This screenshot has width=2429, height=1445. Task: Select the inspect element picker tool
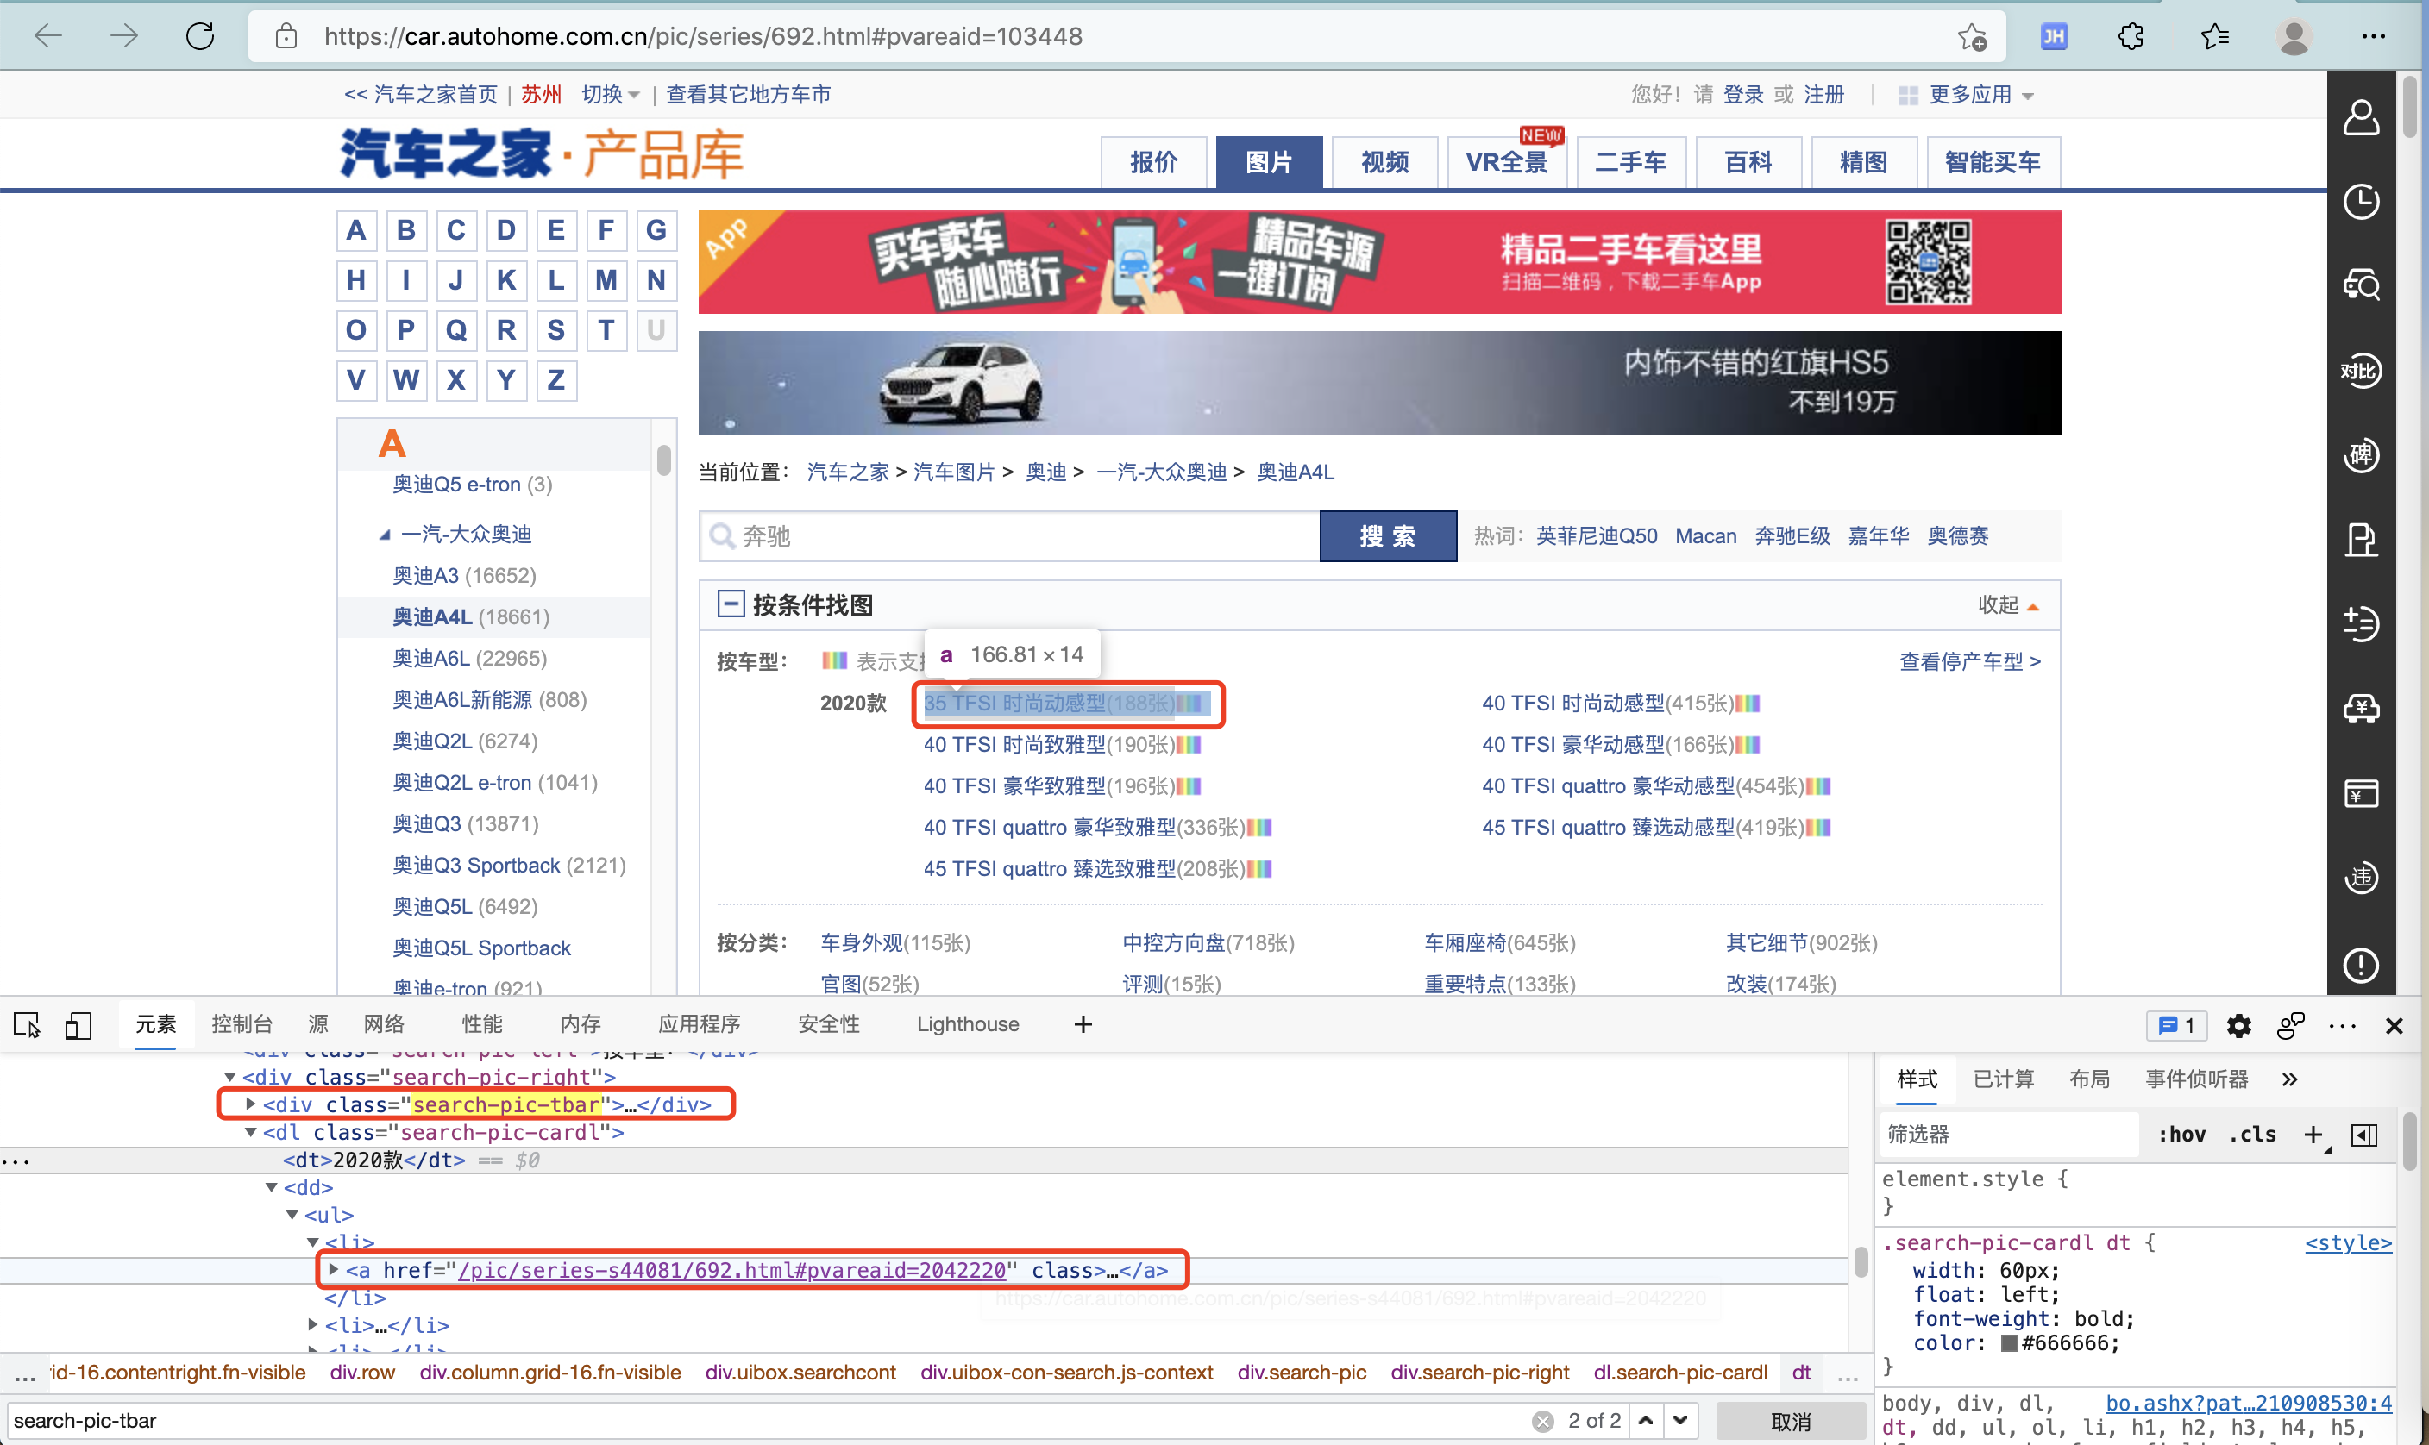26,1024
